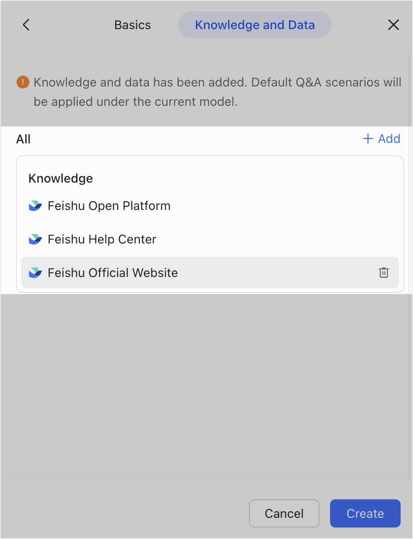The image size is (413, 539).
Task: Select the Knowledge and Data tab
Action: (255, 25)
